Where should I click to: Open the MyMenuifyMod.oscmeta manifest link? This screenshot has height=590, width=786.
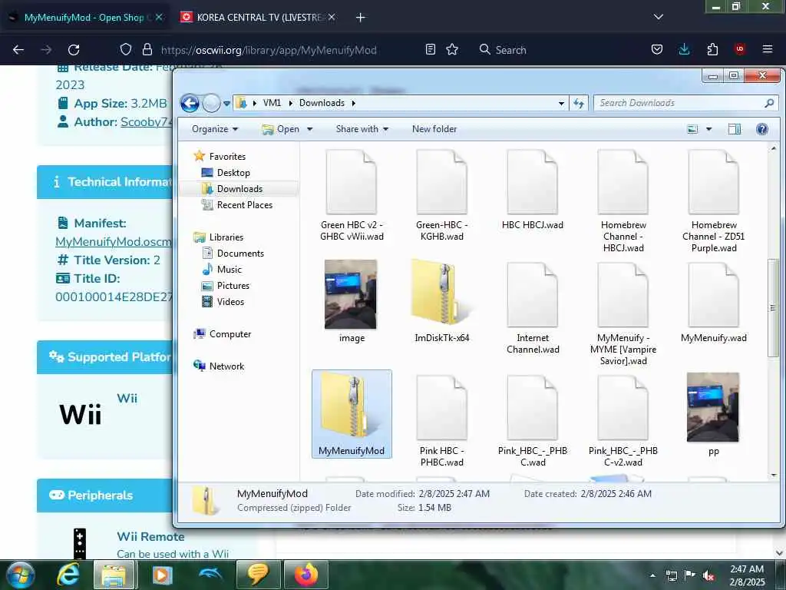click(114, 242)
